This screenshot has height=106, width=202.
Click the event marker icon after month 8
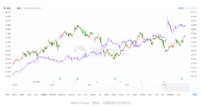click(x=182, y=79)
